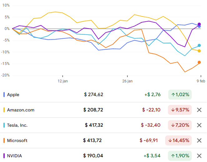Remove Microsoft from the comparison
Viewport: 207px width, 162px height.
point(199,140)
